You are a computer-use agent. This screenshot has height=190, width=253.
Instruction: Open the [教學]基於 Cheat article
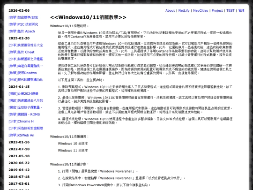[x=22, y=52]
